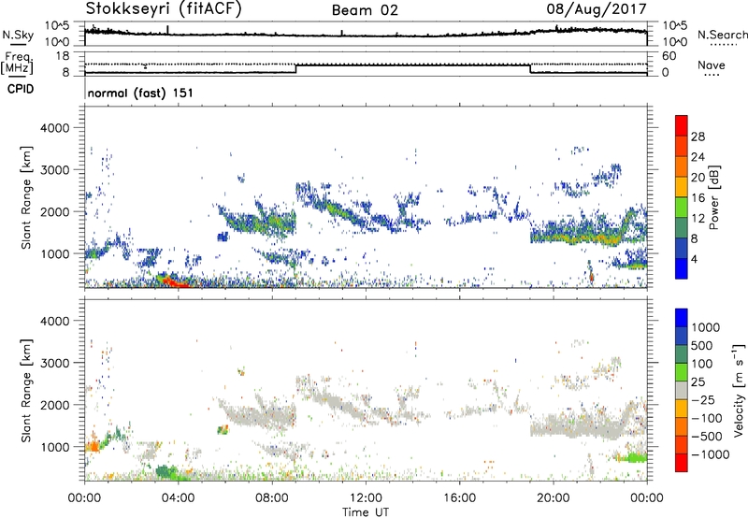This screenshot has width=748, height=518.
Task: Click the bright green velocity band before 00:00 end
Action: click(x=636, y=458)
